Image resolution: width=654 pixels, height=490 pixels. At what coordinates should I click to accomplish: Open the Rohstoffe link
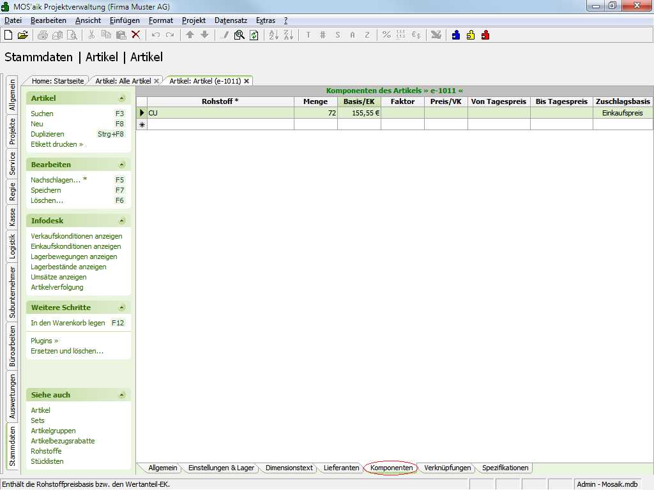tap(46, 451)
